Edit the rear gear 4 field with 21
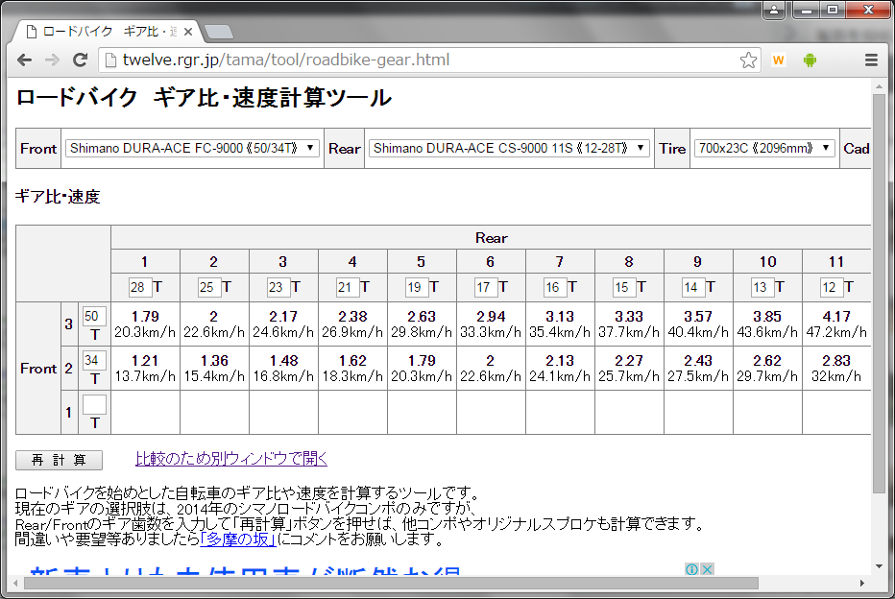 coord(347,287)
